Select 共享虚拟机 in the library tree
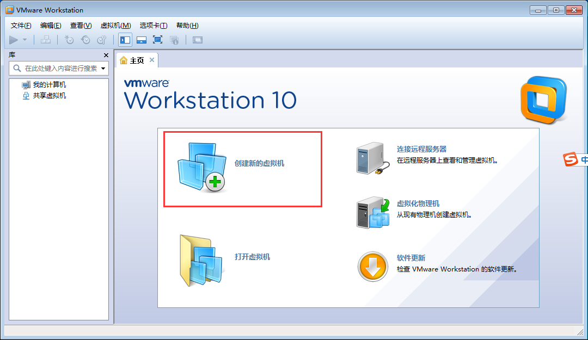Screen dimensions: 588x340 (x=49, y=96)
